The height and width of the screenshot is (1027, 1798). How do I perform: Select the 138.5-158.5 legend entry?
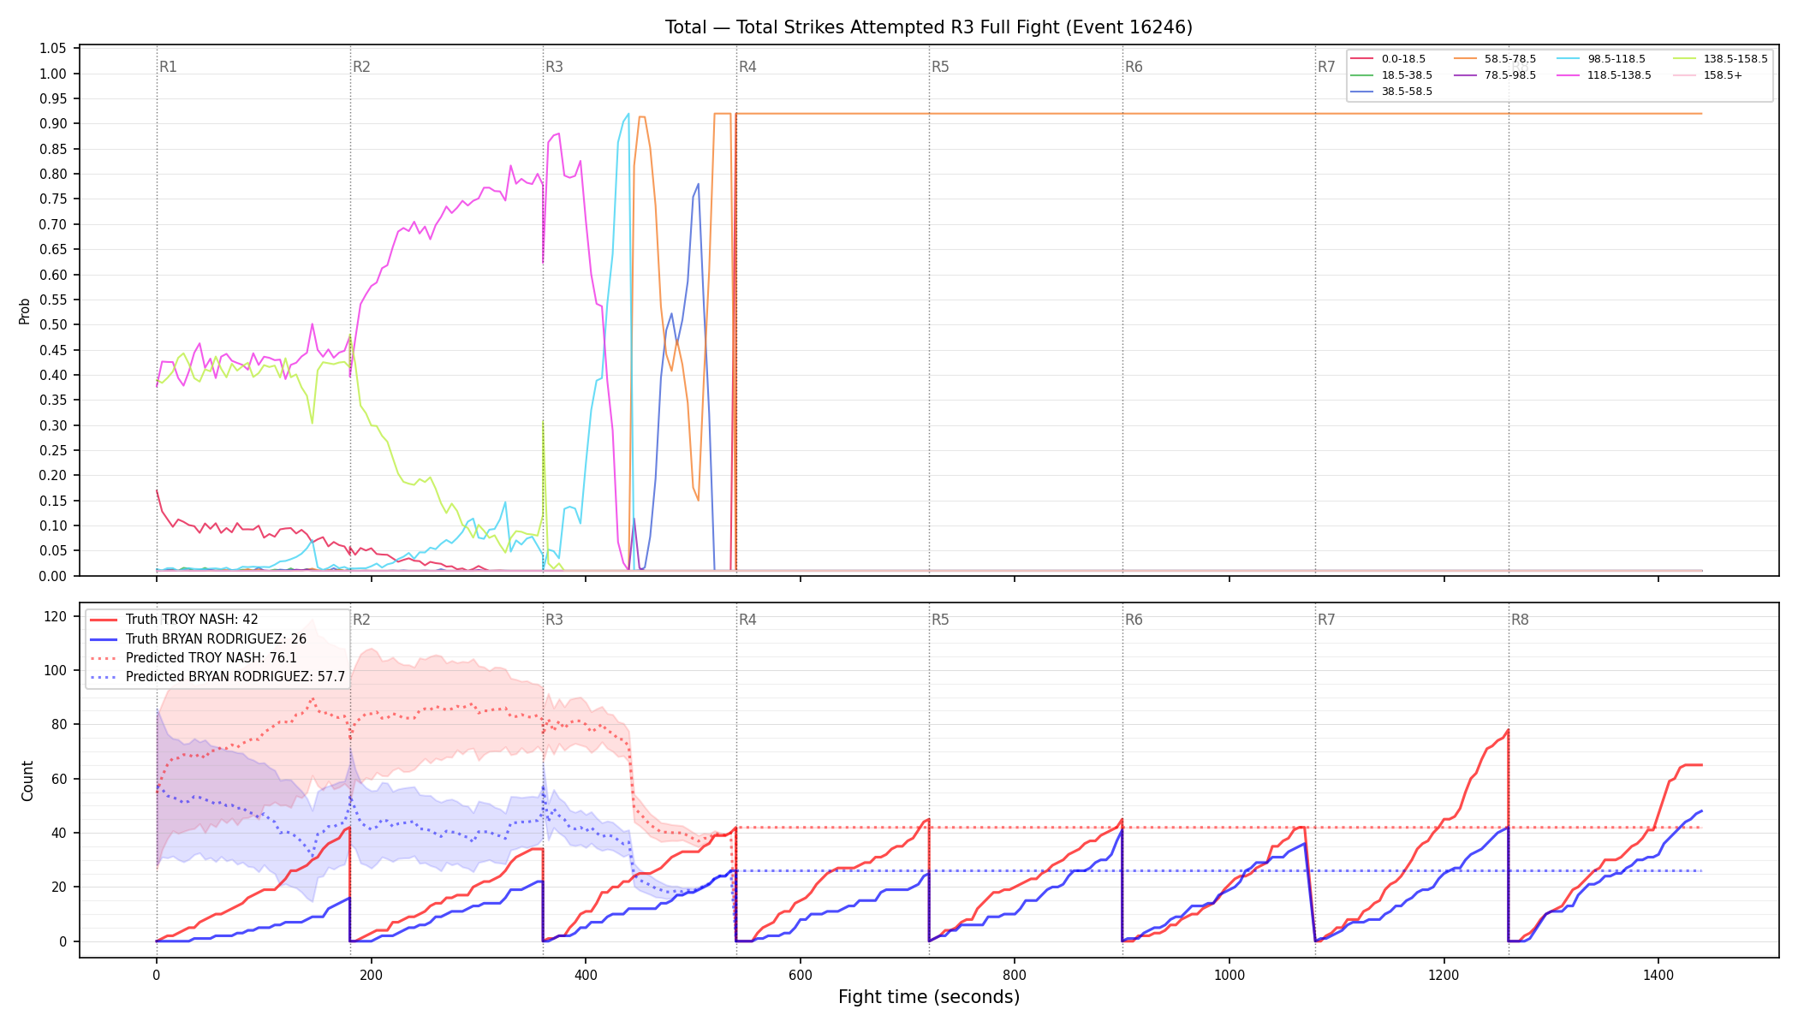coord(1720,59)
